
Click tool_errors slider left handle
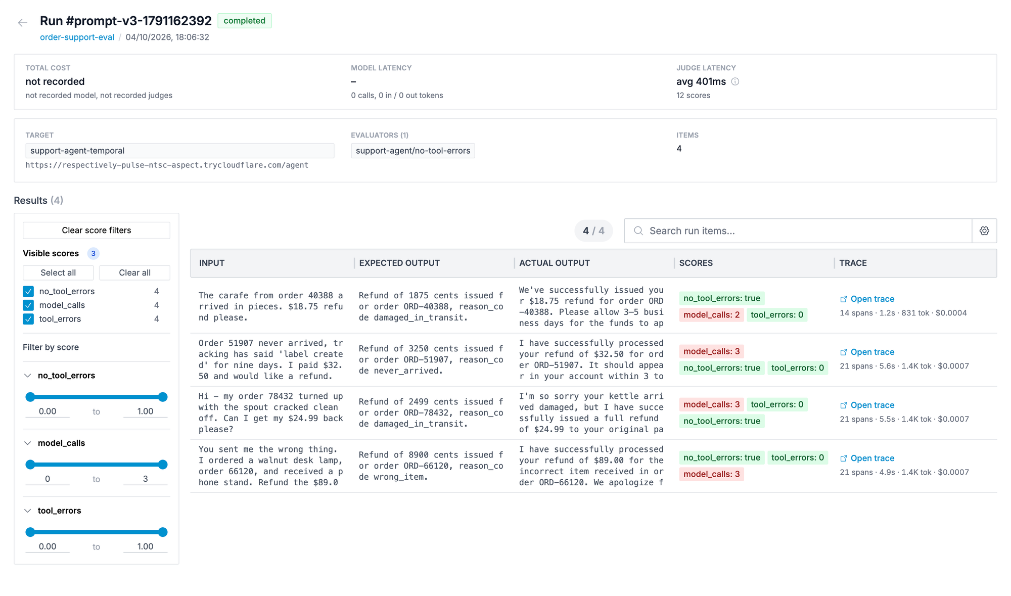30,532
